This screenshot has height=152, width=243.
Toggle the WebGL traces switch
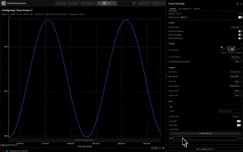[x=240, y=17]
